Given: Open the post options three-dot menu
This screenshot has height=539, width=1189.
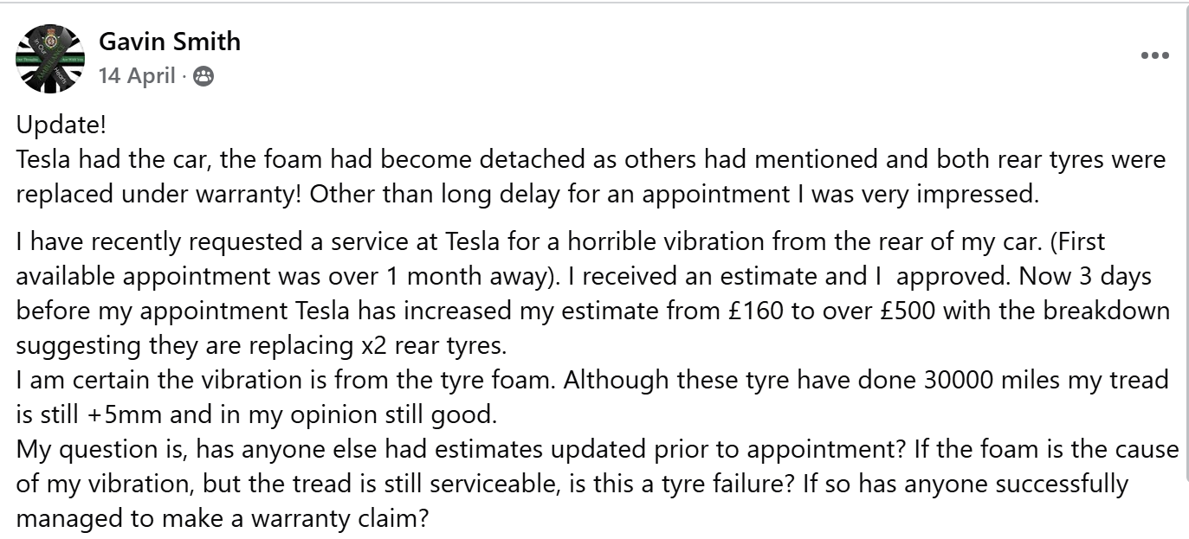Looking at the screenshot, I should 1154,56.
